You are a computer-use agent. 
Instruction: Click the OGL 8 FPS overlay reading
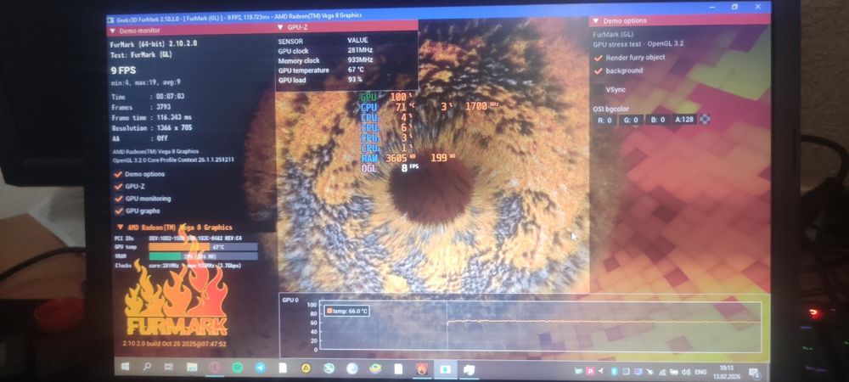pyautogui.click(x=390, y=168)
